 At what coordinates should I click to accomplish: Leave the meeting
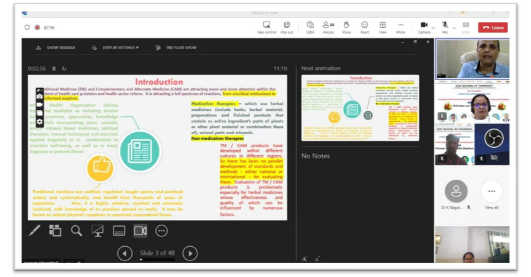point(493,28)
